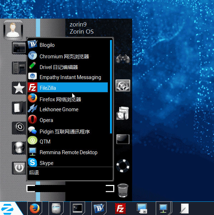Open the terminal icon in right column

123,139
